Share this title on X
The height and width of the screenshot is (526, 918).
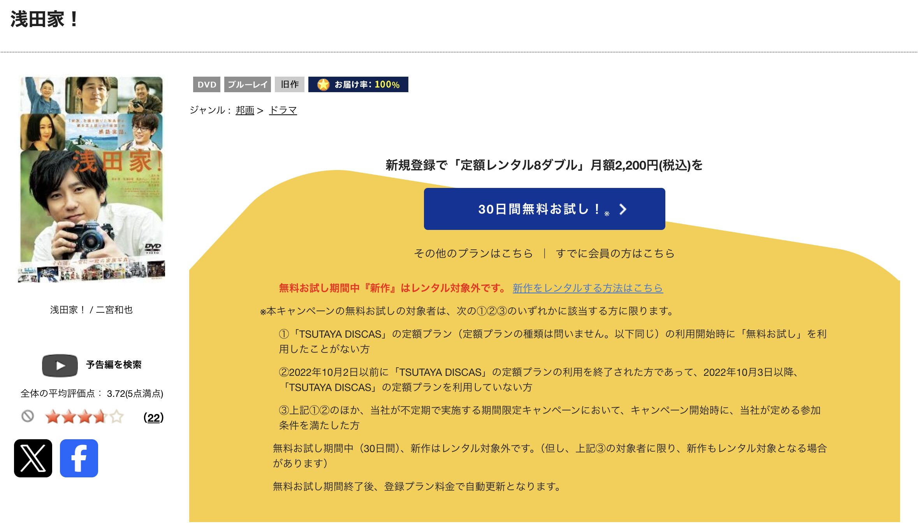(33, 458)
